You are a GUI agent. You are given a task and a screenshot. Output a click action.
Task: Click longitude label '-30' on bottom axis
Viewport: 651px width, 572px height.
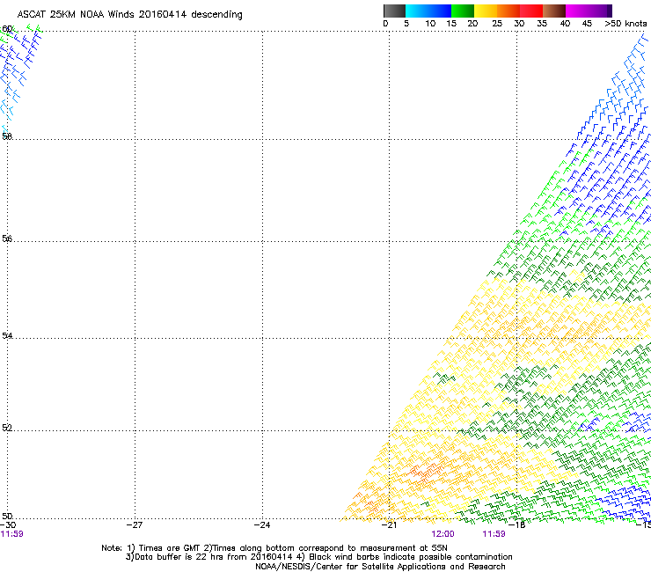tap(8, 525)
